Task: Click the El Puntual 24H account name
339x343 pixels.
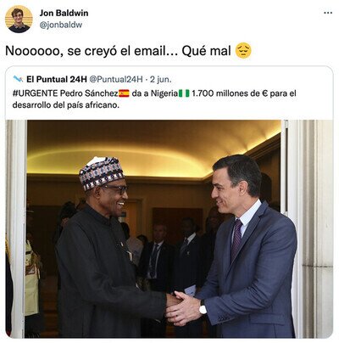Action: click(57, 79)
